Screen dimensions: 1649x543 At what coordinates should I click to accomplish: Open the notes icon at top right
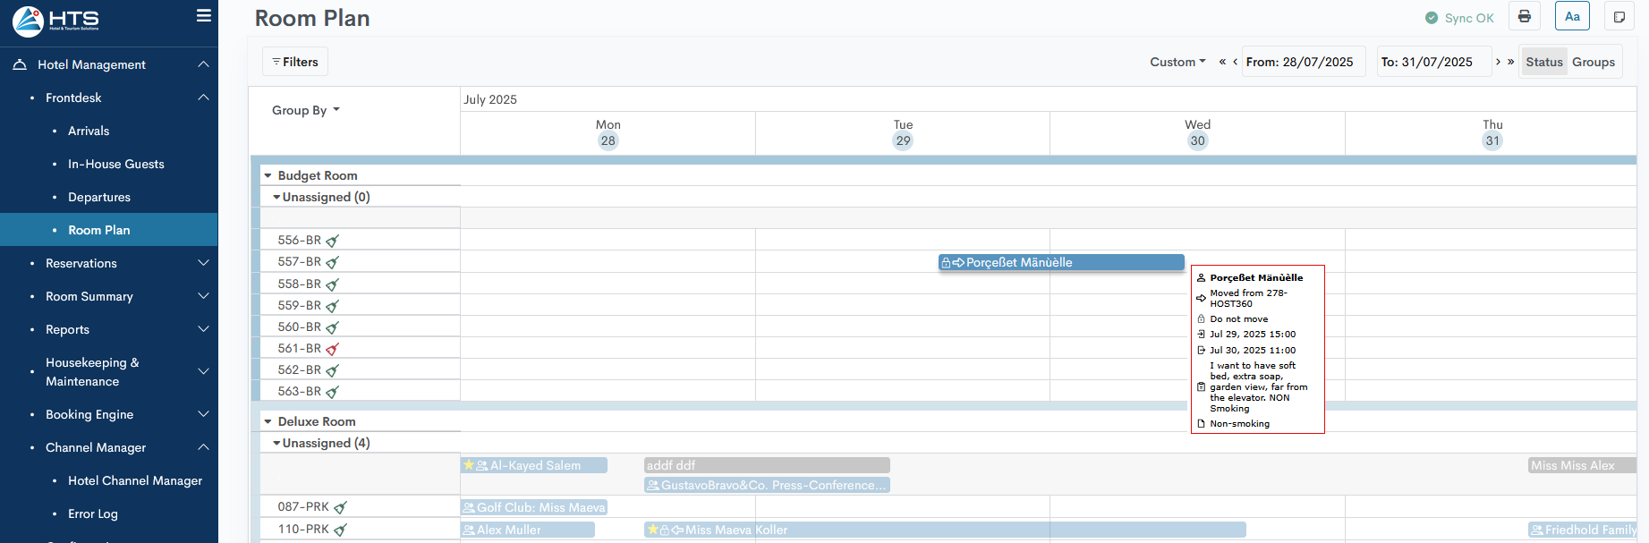click(1619, 17)
